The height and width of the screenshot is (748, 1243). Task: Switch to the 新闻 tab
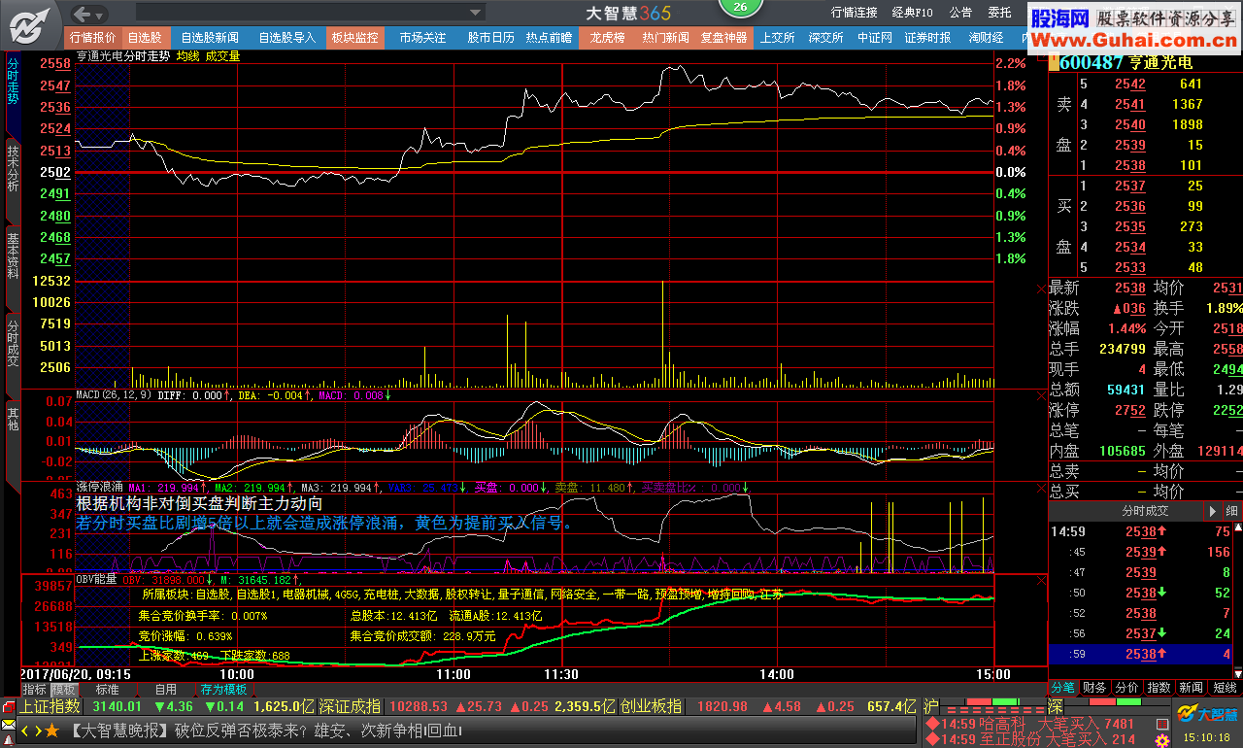point(1192,688)
